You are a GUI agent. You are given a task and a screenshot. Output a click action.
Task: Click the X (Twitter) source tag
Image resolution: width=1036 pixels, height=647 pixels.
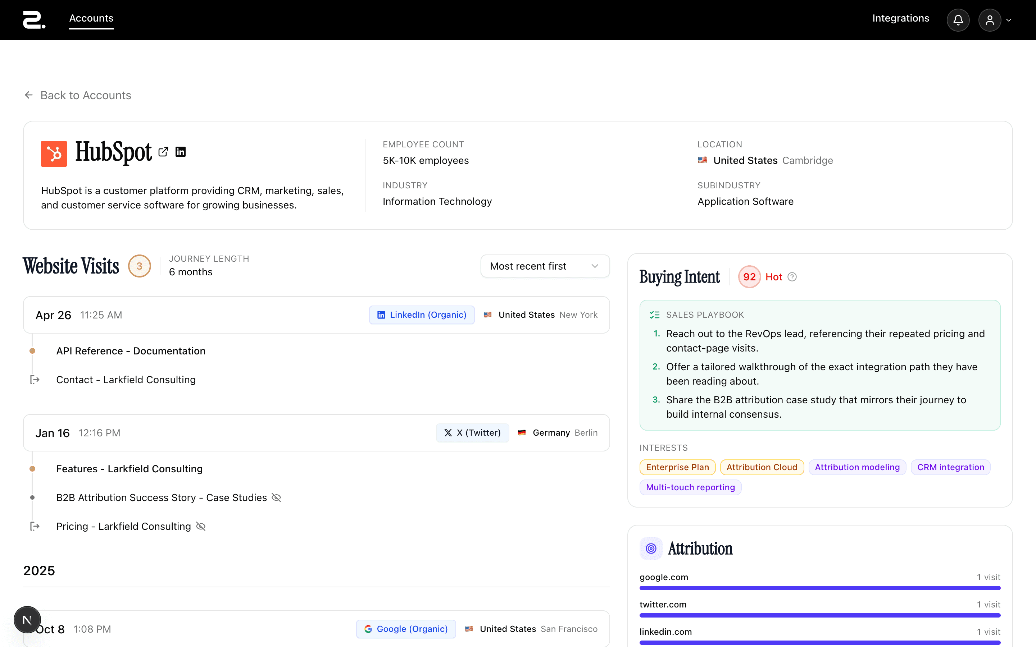(x=472, y=433)
